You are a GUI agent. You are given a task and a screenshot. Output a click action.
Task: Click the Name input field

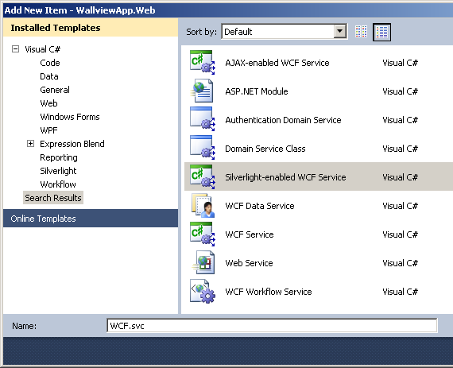coord(272,326)
